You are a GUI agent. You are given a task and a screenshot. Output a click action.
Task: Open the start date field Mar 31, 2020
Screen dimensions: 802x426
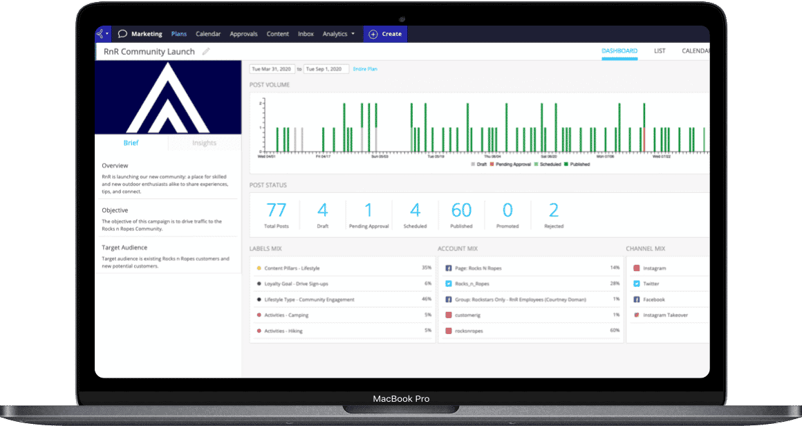tap(272, 69)
